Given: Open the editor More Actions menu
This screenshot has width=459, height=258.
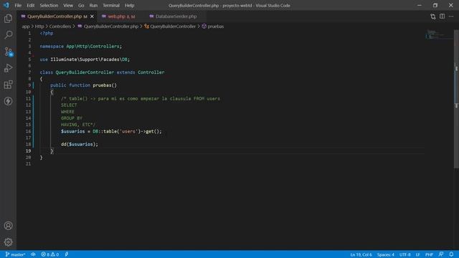Looking at the screenshot, I should 451,16.
